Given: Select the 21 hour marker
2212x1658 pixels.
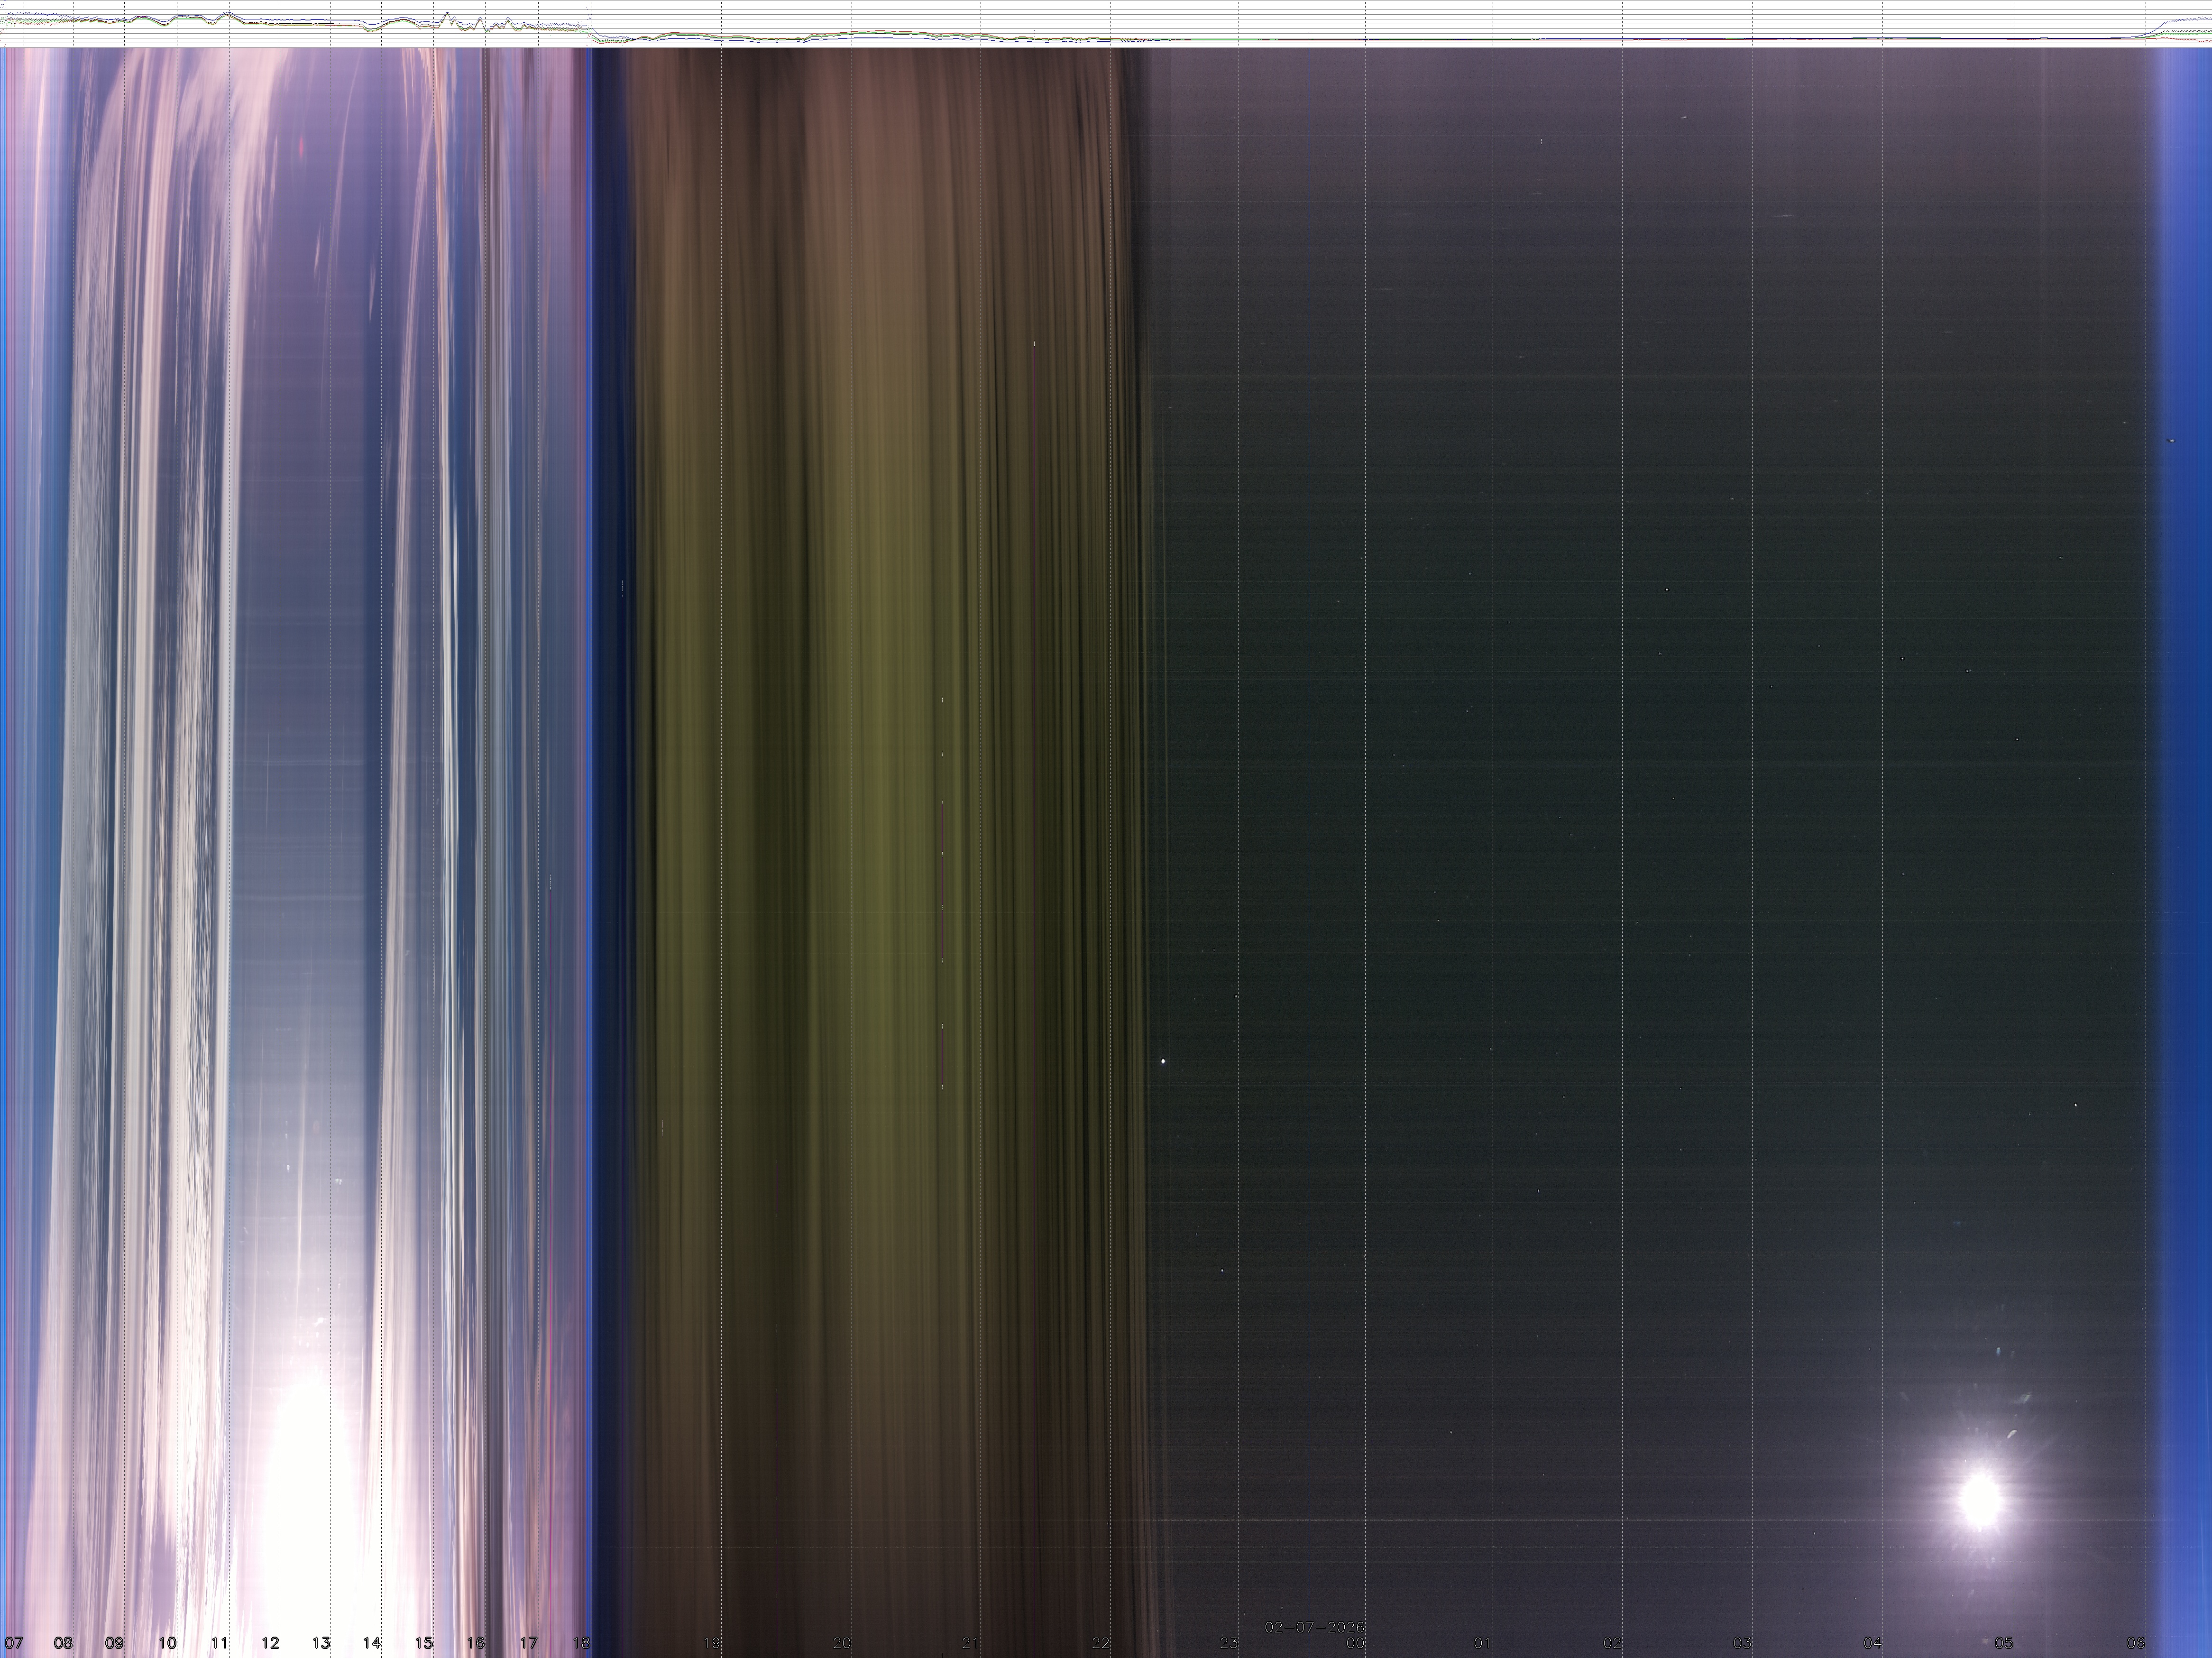Looking at the screenshot, I should pyautogui.click(x=970, y=1642).
